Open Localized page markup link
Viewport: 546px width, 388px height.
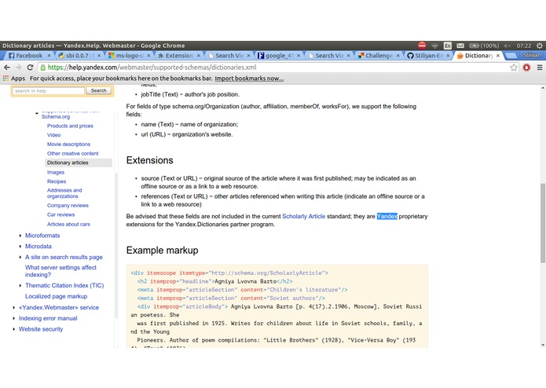pos(56,296)
